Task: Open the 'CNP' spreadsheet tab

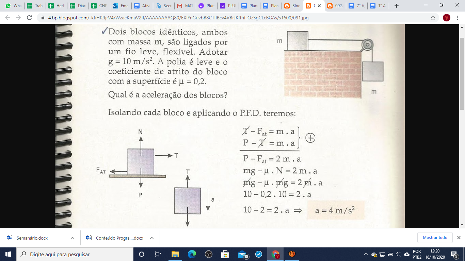Action: click(x=98, y=6)
